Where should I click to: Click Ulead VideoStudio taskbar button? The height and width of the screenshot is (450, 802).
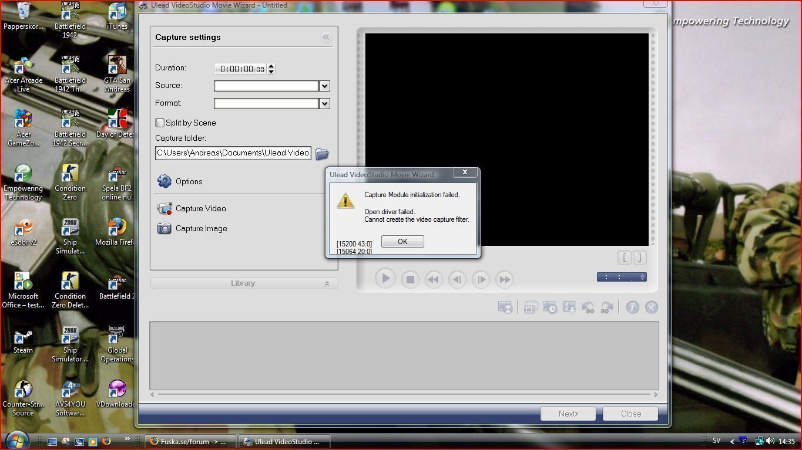click(x=284, y=442)
